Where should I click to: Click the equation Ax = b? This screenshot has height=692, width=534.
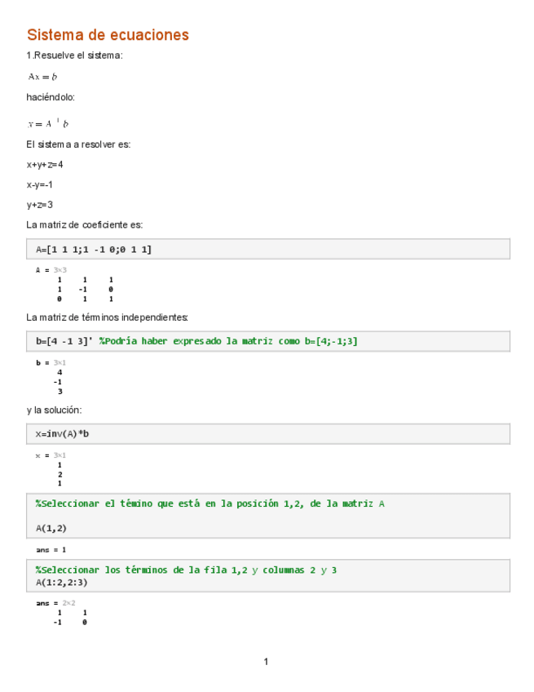tap(42, 77)
